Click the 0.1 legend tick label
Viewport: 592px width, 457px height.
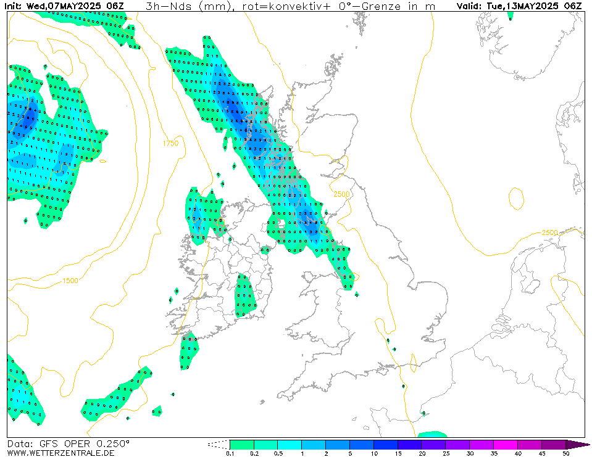point(230,453)
